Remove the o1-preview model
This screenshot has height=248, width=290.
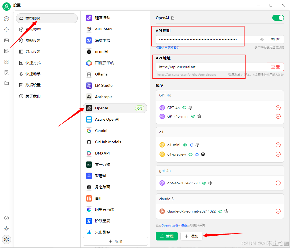click(278, 154)
